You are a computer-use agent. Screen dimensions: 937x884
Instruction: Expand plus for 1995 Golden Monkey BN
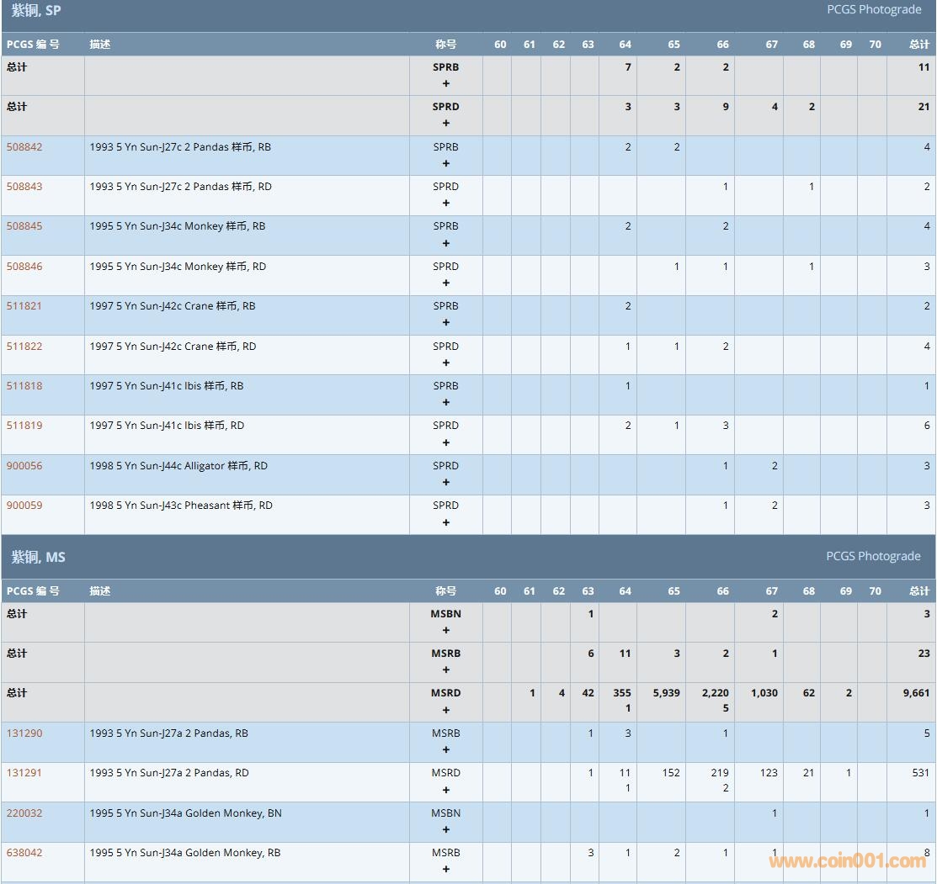[446, 829]
